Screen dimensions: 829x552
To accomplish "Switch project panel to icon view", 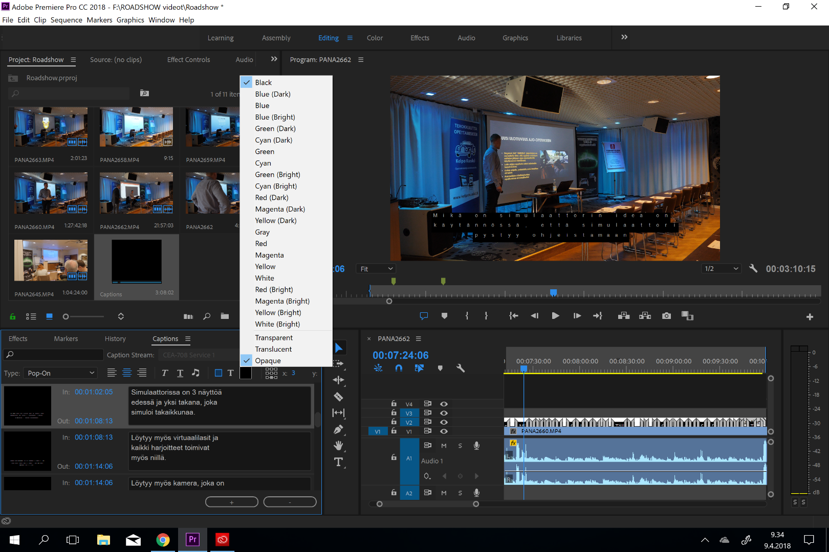I will pos(50,316).
